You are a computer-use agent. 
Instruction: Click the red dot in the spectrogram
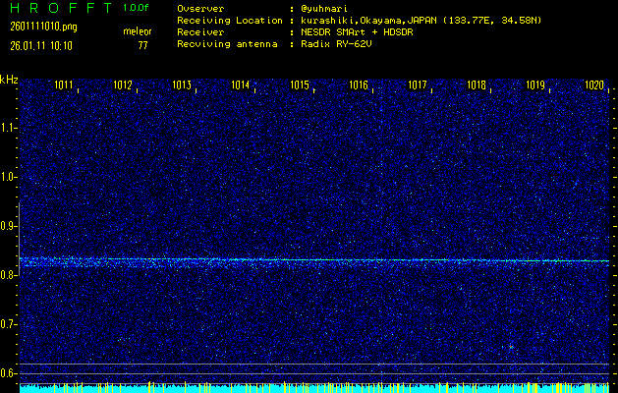(512, 347)
